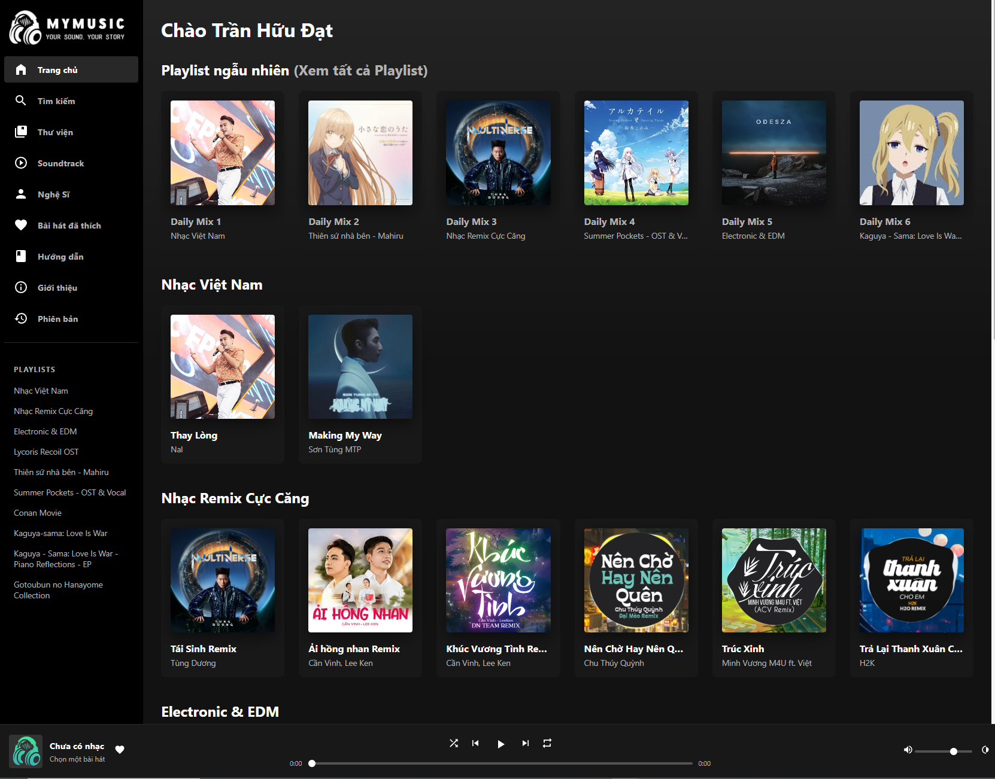Click Chu Thúy Quỳnh artist name
This screenshot has width=995, height=779.
614,663
